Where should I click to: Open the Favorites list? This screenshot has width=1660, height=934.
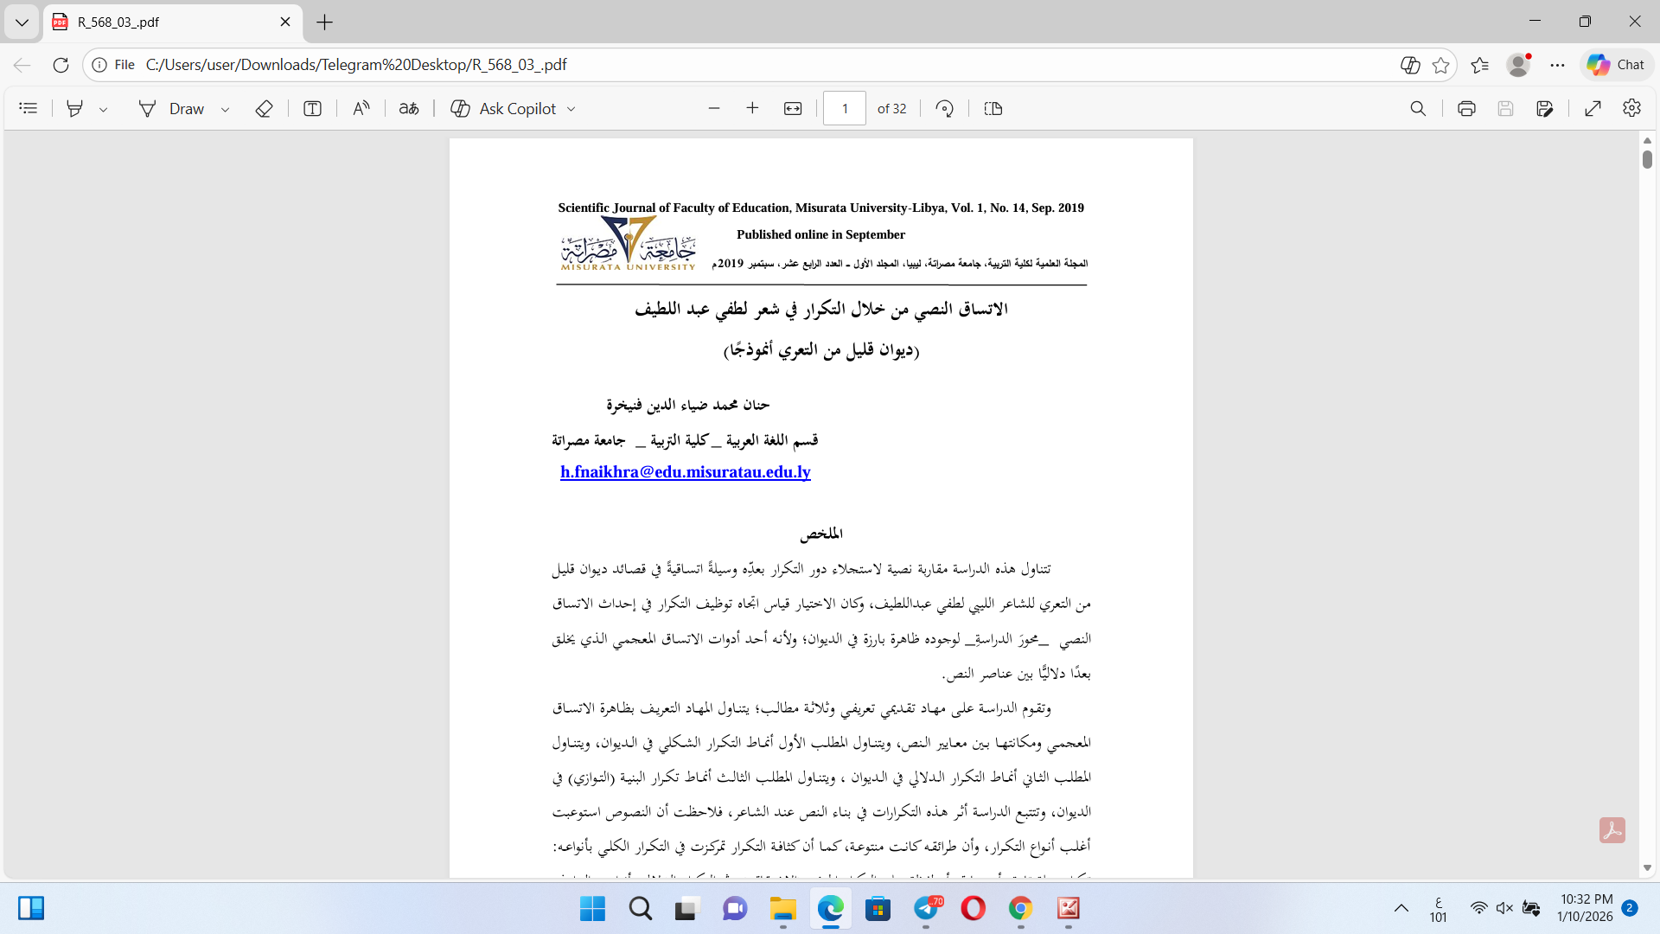click(1479, 65)
